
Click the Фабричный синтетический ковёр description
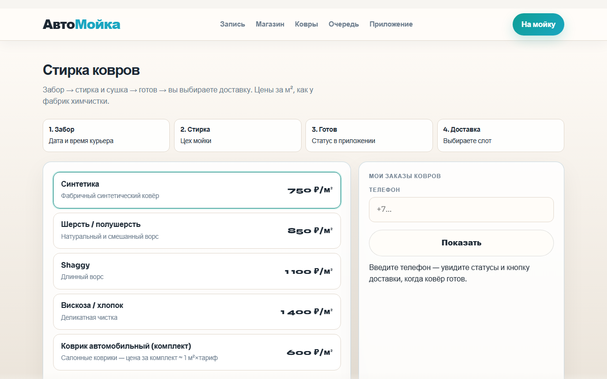click(110, 196)
